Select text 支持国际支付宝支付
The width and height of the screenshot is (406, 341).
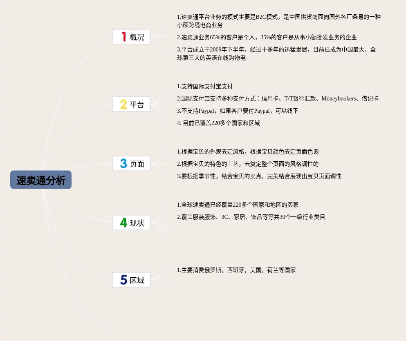(x=205, y=86)
